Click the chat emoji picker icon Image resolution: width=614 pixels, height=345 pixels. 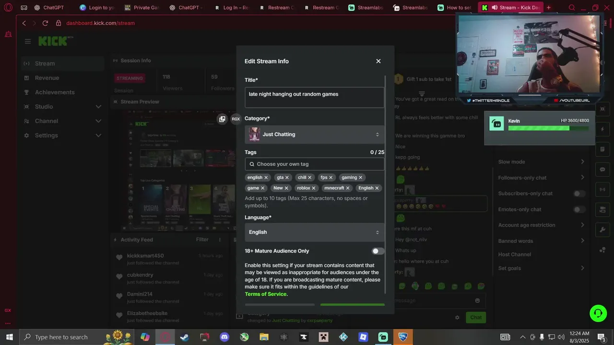[477, 300]
